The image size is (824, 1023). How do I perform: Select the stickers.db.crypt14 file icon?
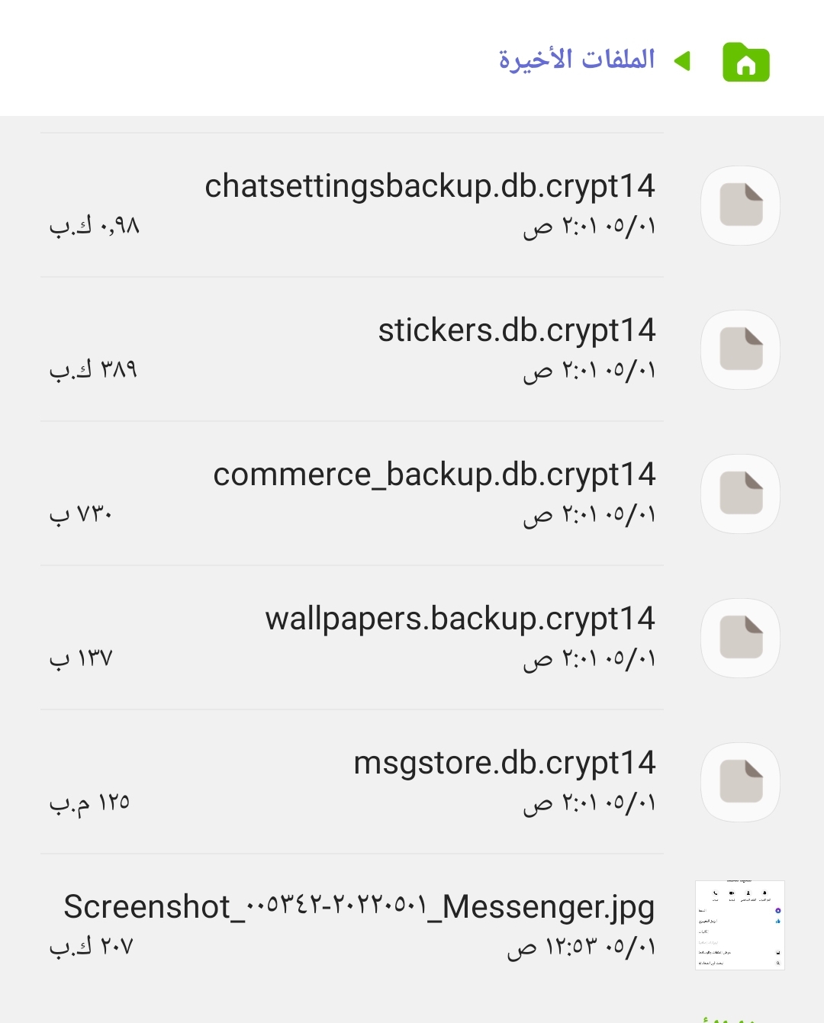pyautogui.click(x=740, y=349)
